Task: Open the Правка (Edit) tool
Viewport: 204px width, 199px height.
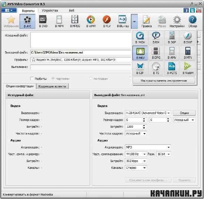Action: click(147, 22)
